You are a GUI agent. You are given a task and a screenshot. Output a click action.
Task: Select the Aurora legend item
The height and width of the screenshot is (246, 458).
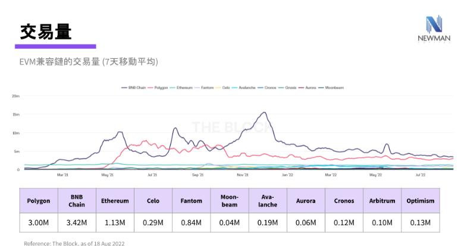pyautogui.click(x=310, y=87)
